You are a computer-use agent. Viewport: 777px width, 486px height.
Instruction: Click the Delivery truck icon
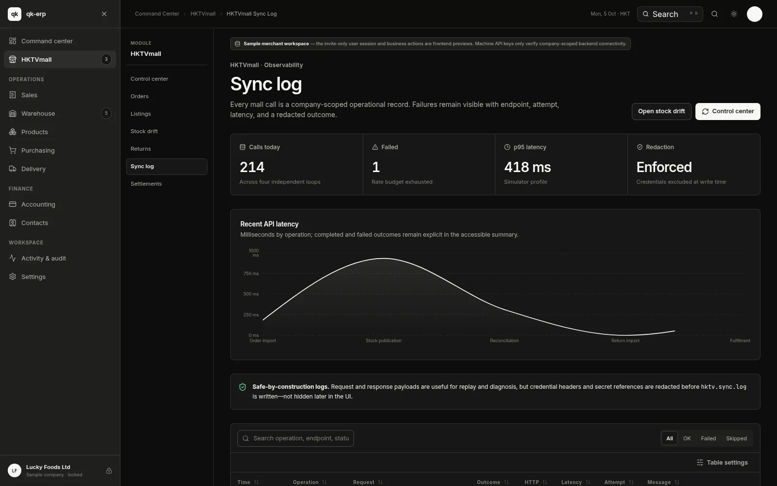[13, 169]
